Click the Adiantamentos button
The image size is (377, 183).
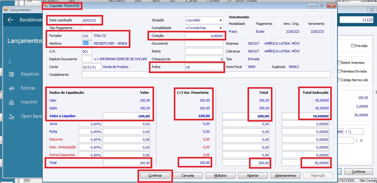pyautogui.click(x=286, y=176)
